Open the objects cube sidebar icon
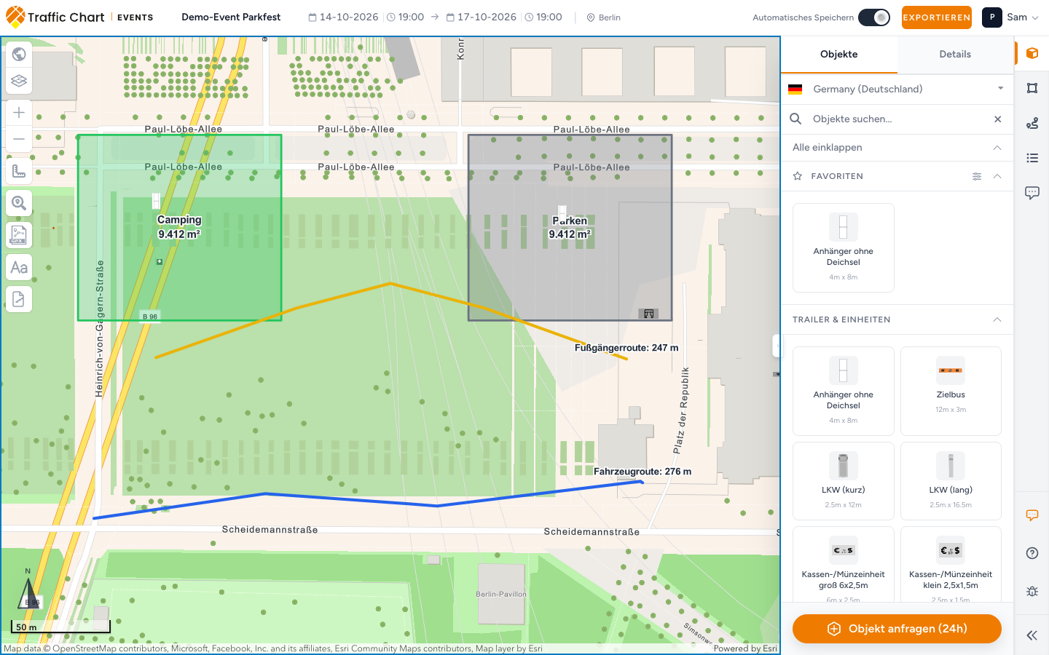 point(1032,53)
